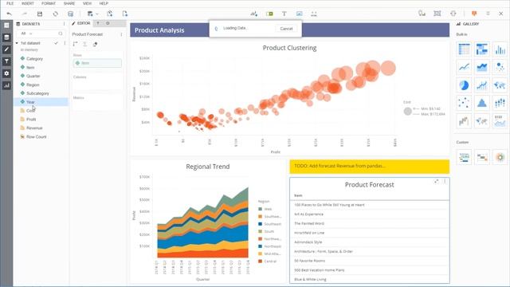510x287 pixels.
Task: Insert an image using the picture icon
Action: tap(300, 14)
